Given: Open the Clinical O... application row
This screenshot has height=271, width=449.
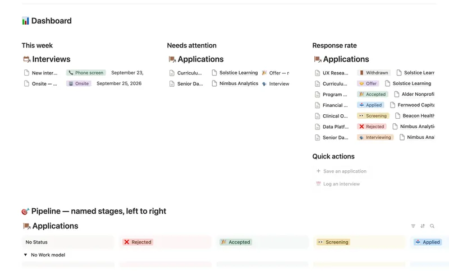Looking at the screenshot, I should [335, 116].
